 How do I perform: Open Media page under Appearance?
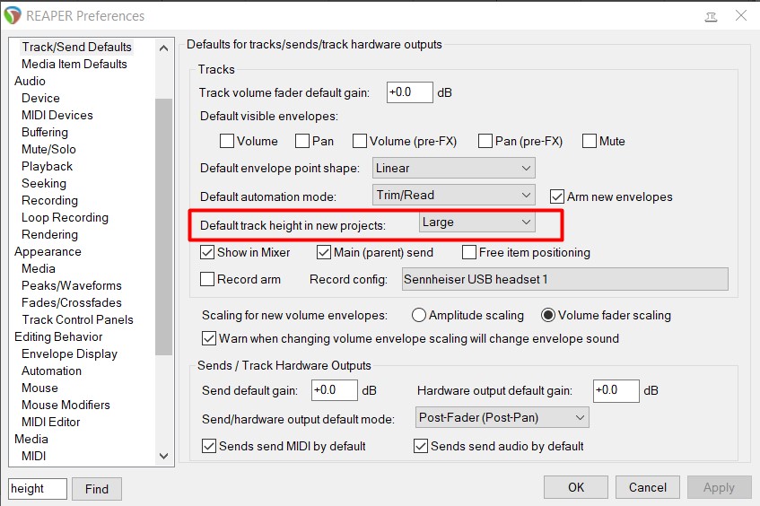(39, 268)
